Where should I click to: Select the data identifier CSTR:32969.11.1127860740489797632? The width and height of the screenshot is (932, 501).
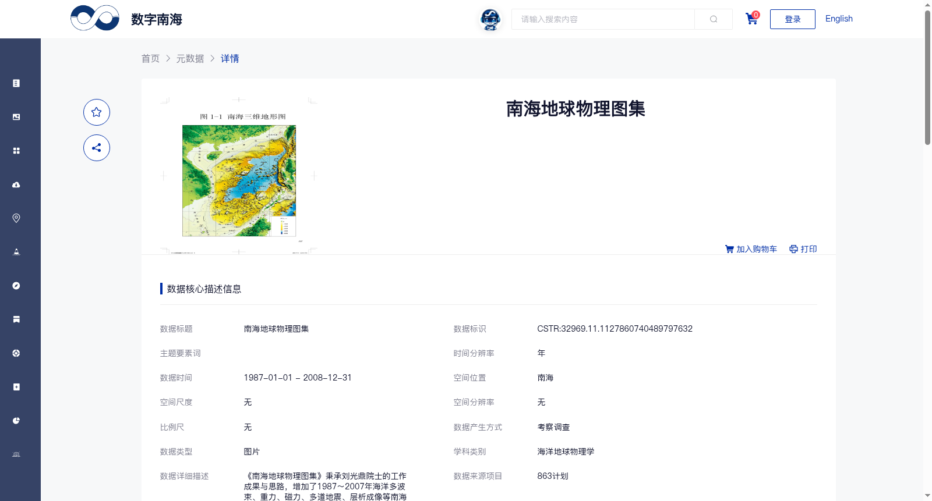coord(615,329)
